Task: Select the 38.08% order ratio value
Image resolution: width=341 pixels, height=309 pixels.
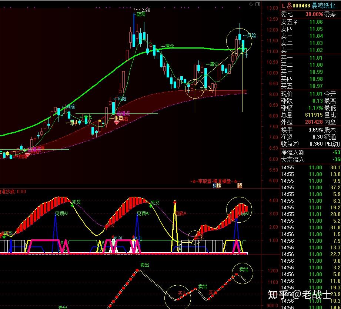Action: (x=314, y=14)
